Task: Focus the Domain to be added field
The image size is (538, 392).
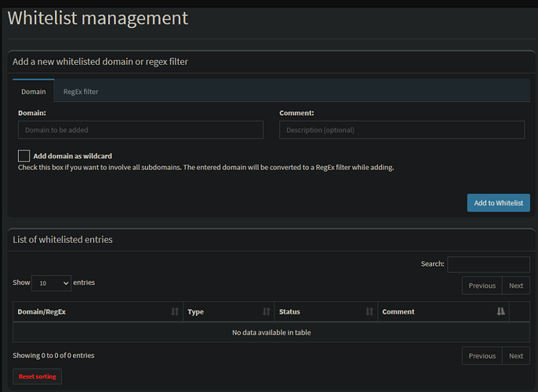Action: (140, 130)
